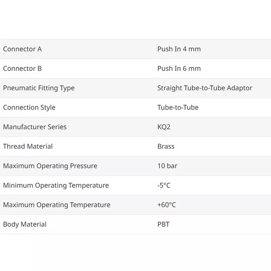Select "Straight Tube-to-Tube Adaptor" value text
This screenshot has height=271, width=271.
click(x=204, y=88)
